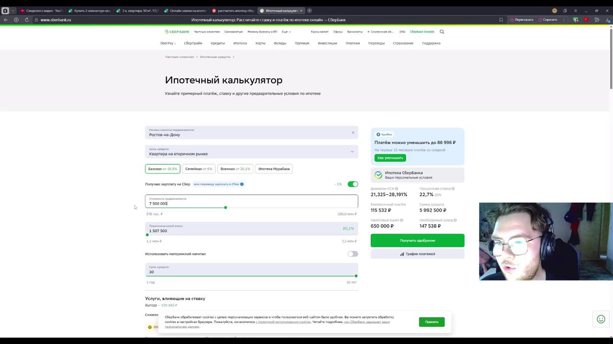Click the Курсы валют header link
This screenshot has height=344, width=613.
319,32
